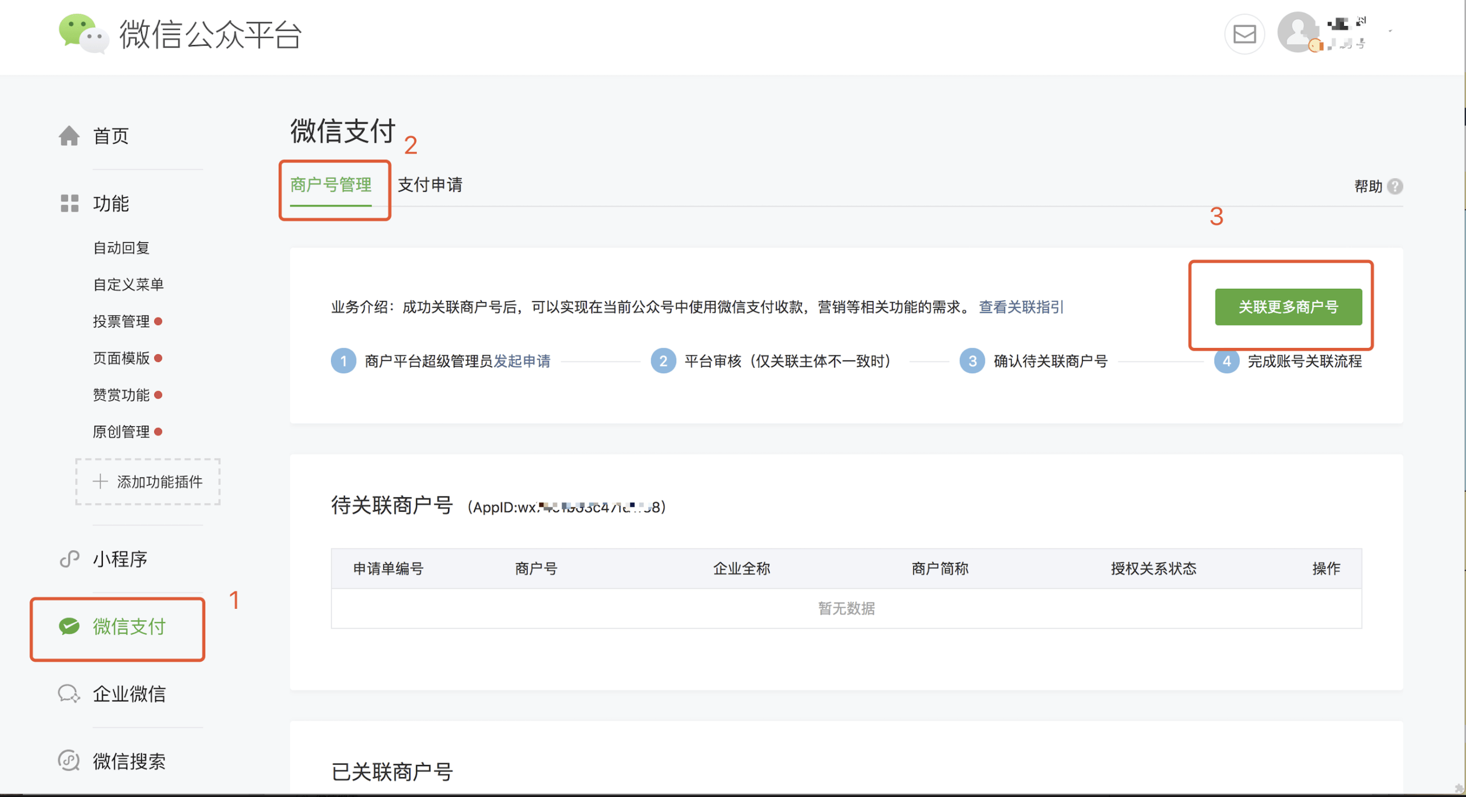Click the 微信搜索 icon
The image size is (1466, 797).
(69, 761)
